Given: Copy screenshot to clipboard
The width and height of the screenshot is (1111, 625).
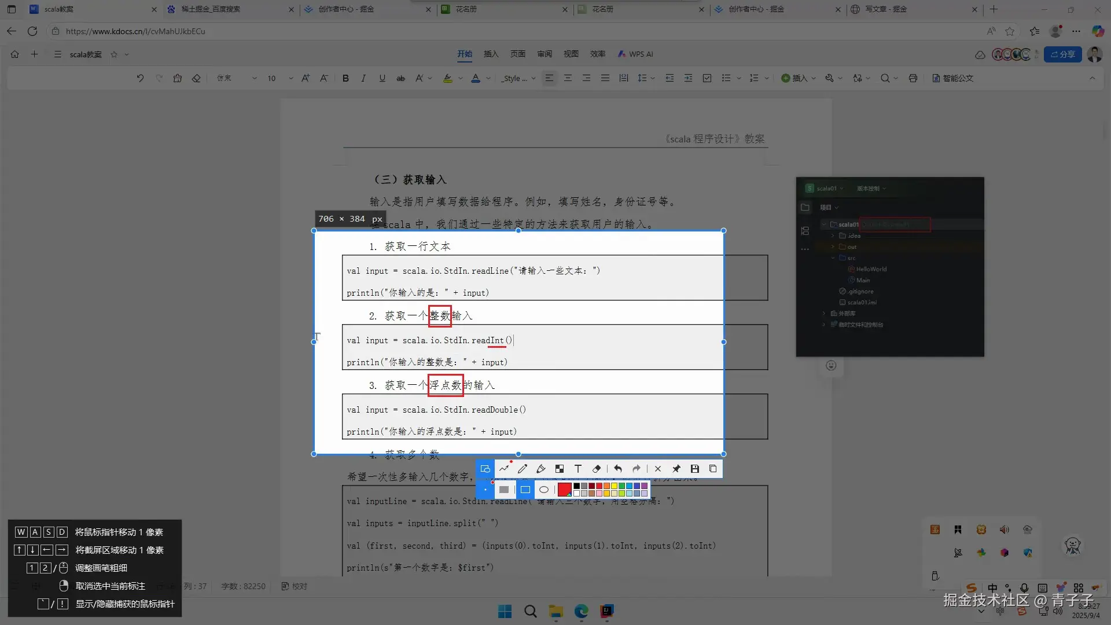Looking at the screenshot, I should pyautogui.click(x=713, y=469).
